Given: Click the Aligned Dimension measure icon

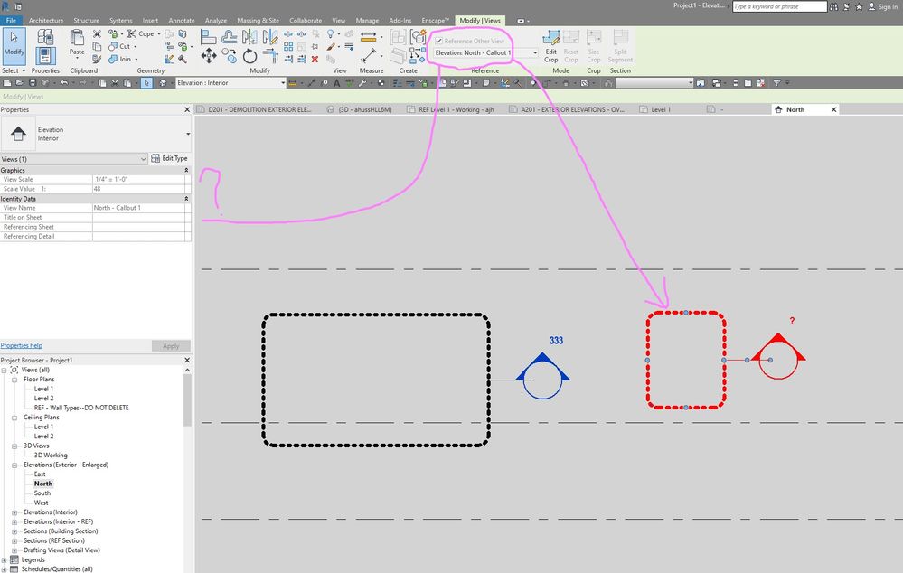Looking at the screenshot, I should pyautogui.click(x=369, y=37).
